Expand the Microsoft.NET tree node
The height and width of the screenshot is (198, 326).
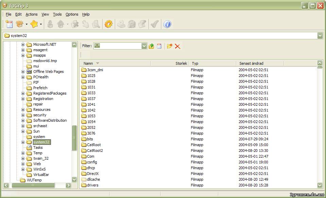[23, 44]
